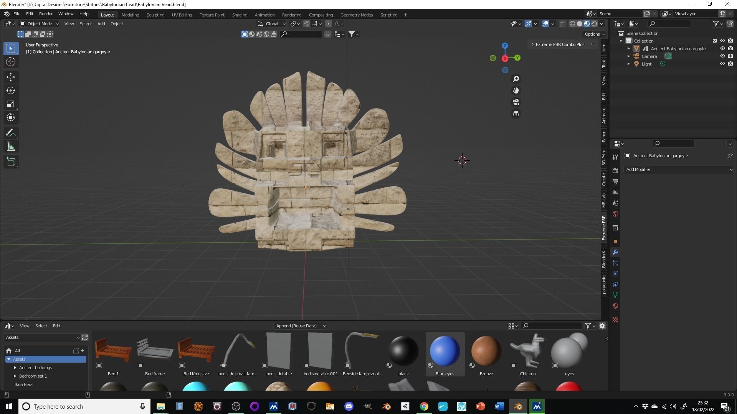Viewport: 737px width, 414px height.
Task: Choose the Select Box tool
Action: pos(11,48)
